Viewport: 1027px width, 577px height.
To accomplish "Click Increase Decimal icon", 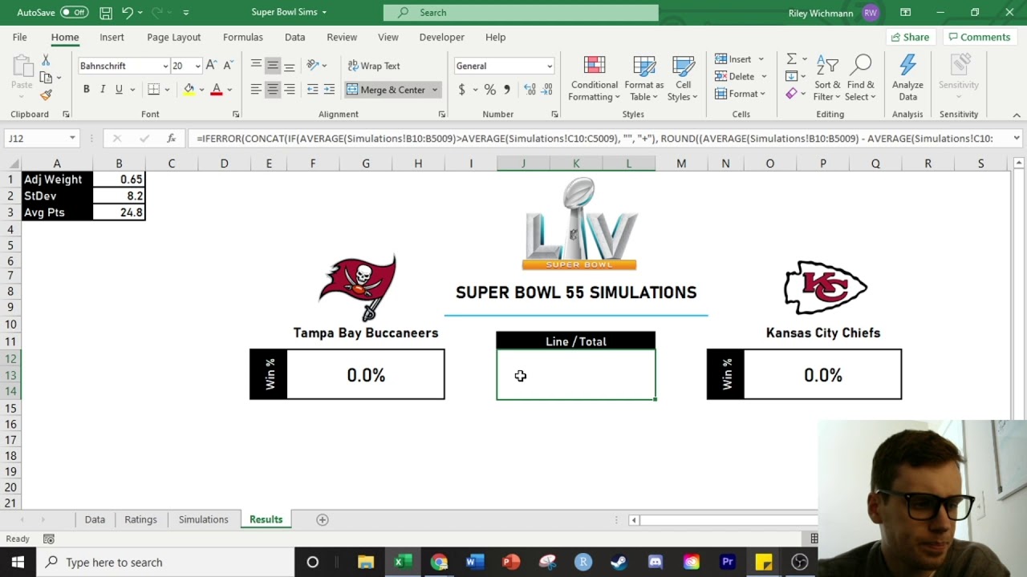I will (530, 90).
